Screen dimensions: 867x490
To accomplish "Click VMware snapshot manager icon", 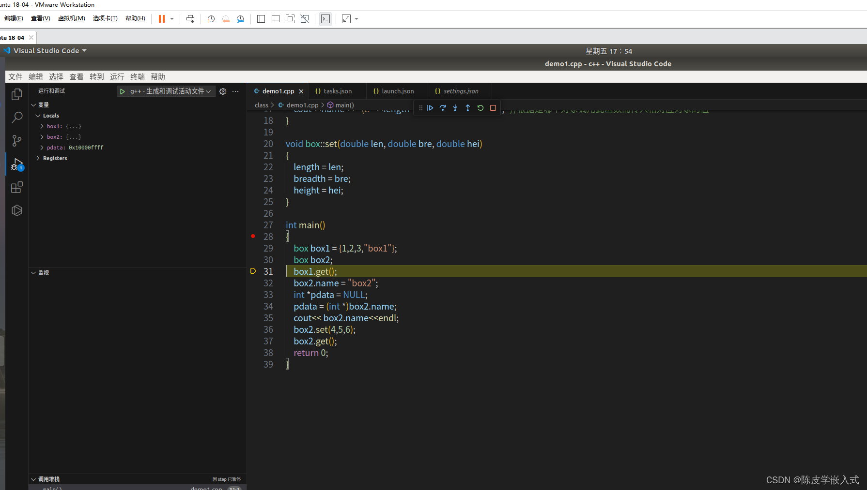I will tap(240, 19).
